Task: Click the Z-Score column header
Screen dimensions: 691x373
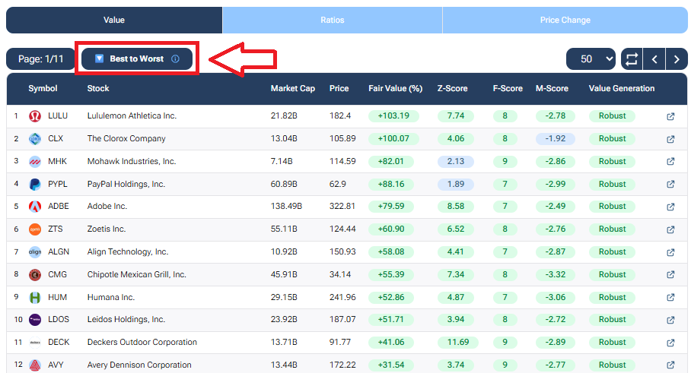Action: point(452,89)
